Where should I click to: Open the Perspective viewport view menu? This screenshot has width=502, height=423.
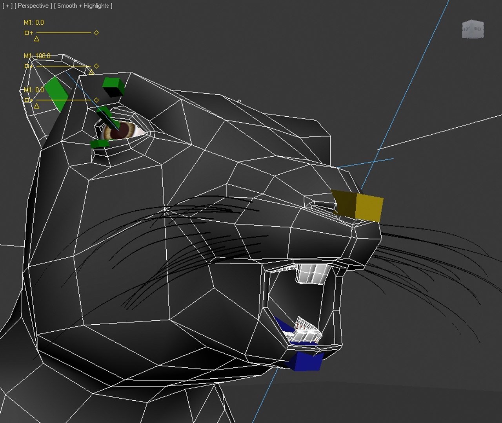point(33,6)
